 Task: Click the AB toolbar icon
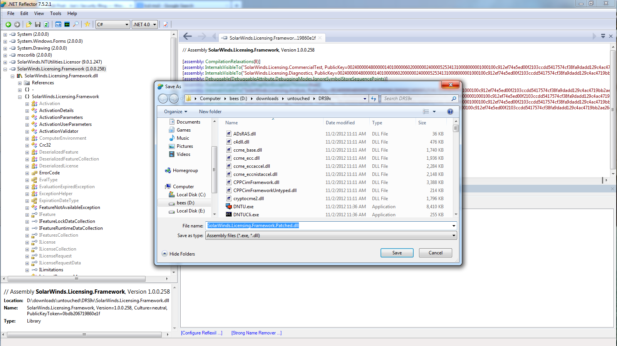tap(58, 24)
